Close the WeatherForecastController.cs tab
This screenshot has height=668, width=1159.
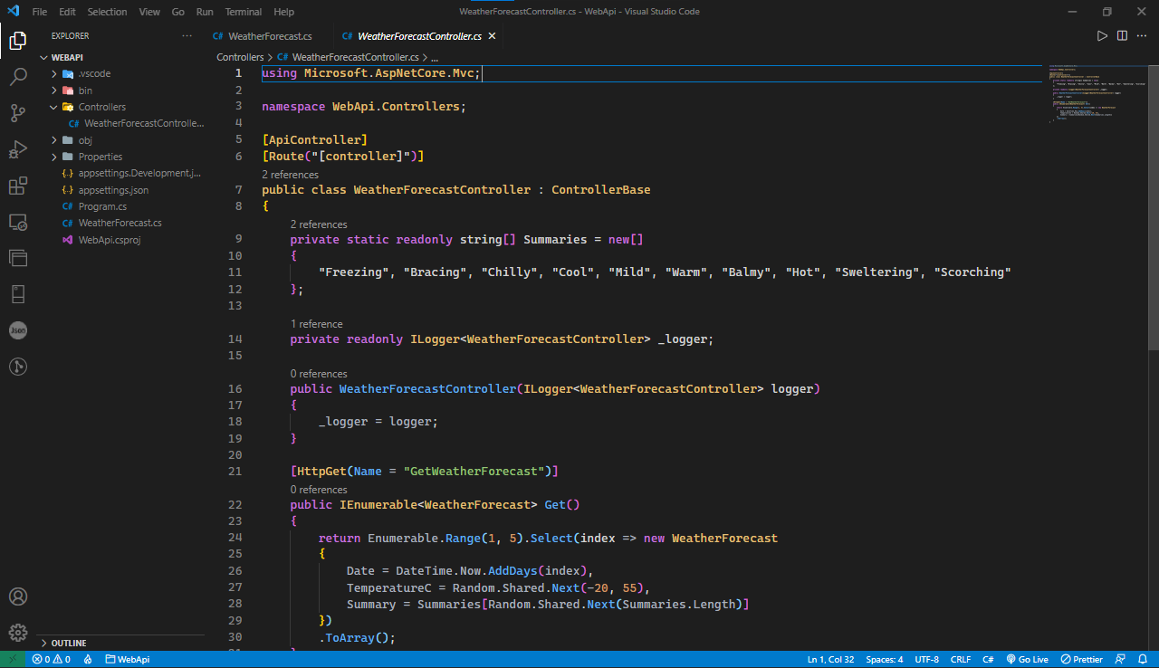click(x=492, y=36)
